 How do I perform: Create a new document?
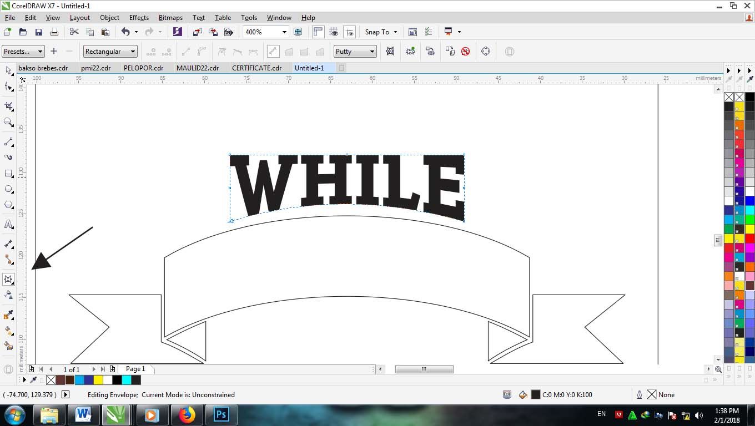click(7, 32)
